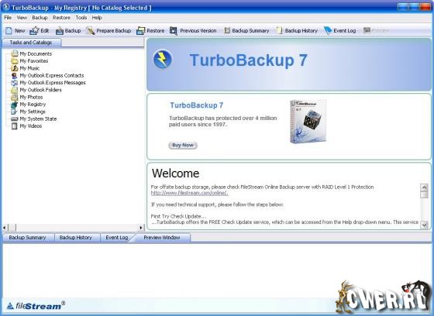
Task: Switch to Preview Window tab
Action: 162,238
